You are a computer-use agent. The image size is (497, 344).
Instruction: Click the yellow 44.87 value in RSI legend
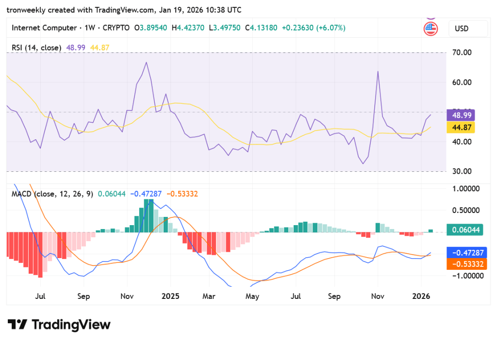100,48
